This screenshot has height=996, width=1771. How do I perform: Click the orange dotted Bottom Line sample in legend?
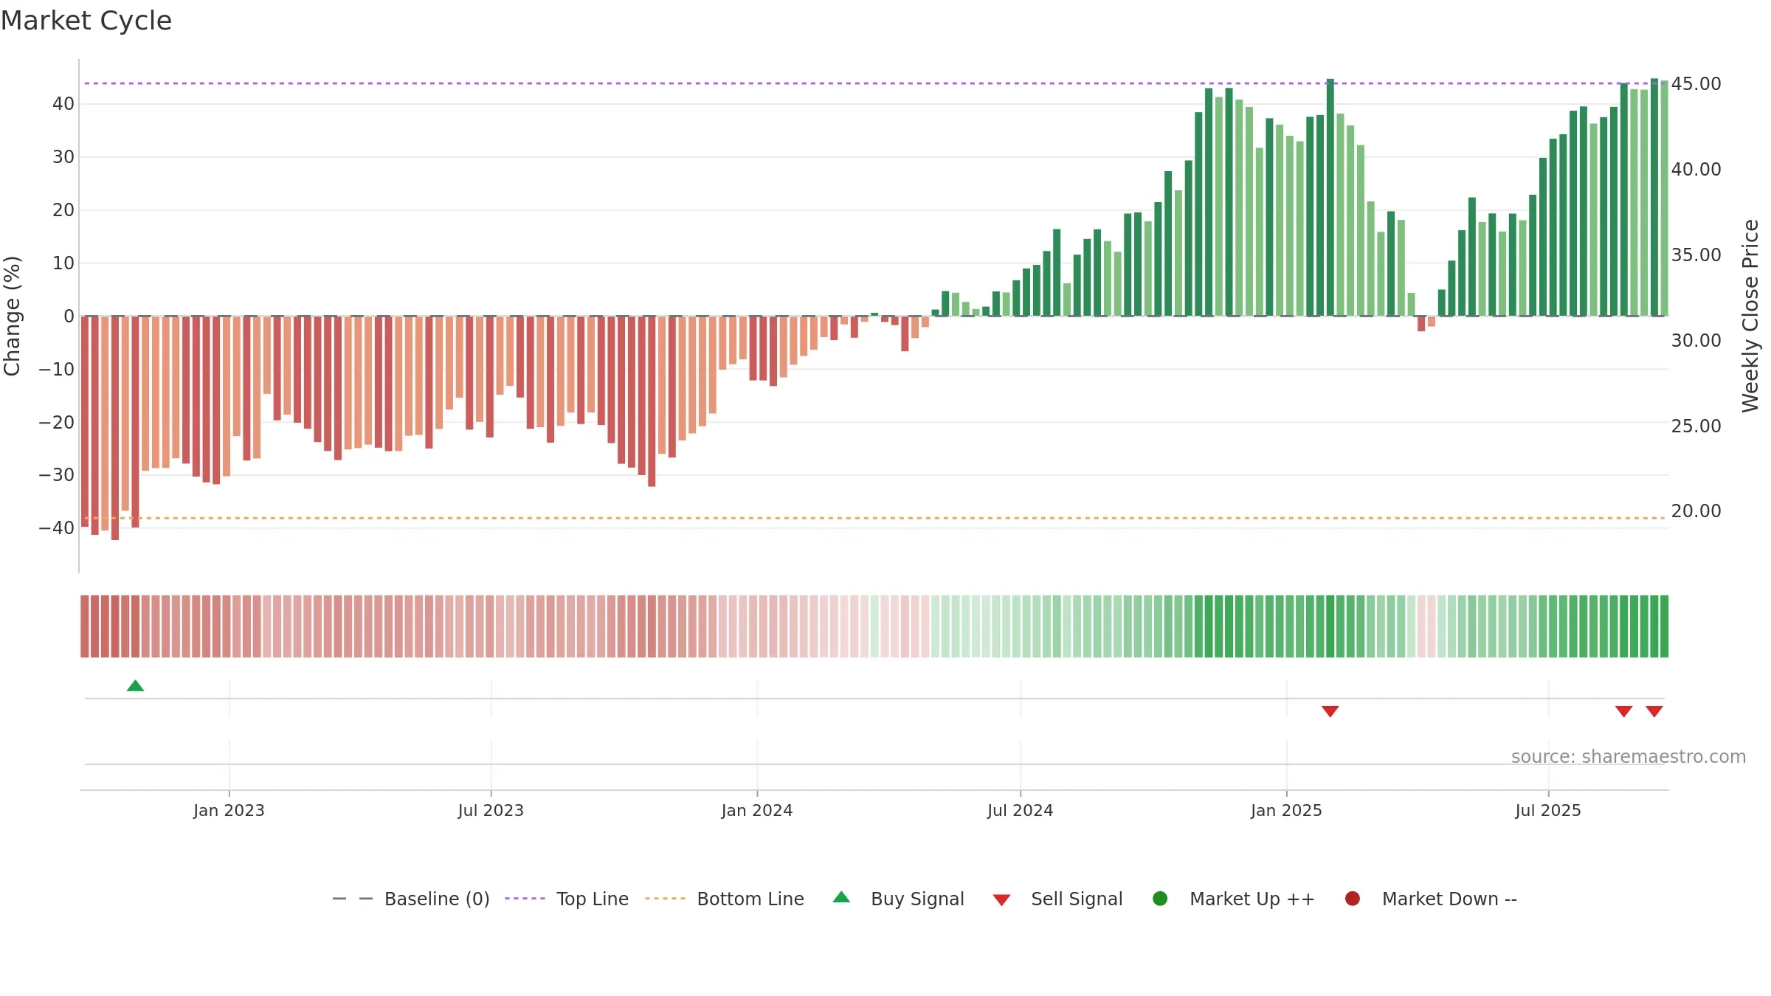[x=665, y=899]
